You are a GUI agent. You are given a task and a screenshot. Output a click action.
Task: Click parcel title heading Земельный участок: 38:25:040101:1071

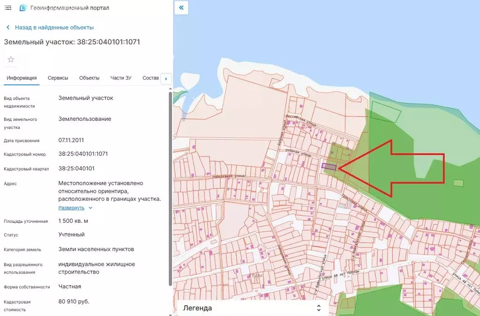(72, 42)
